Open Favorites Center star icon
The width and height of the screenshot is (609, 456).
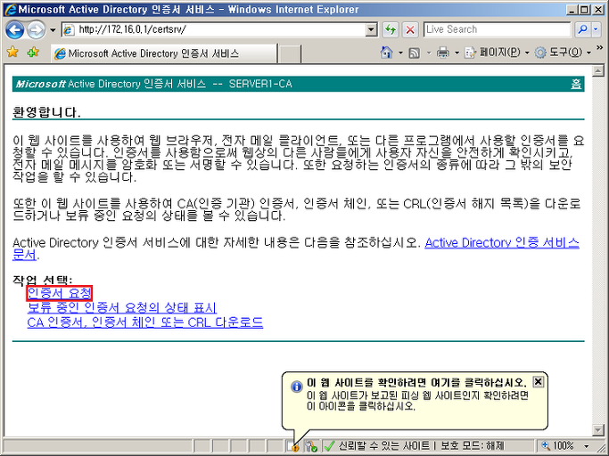click(x=12, y=52)
